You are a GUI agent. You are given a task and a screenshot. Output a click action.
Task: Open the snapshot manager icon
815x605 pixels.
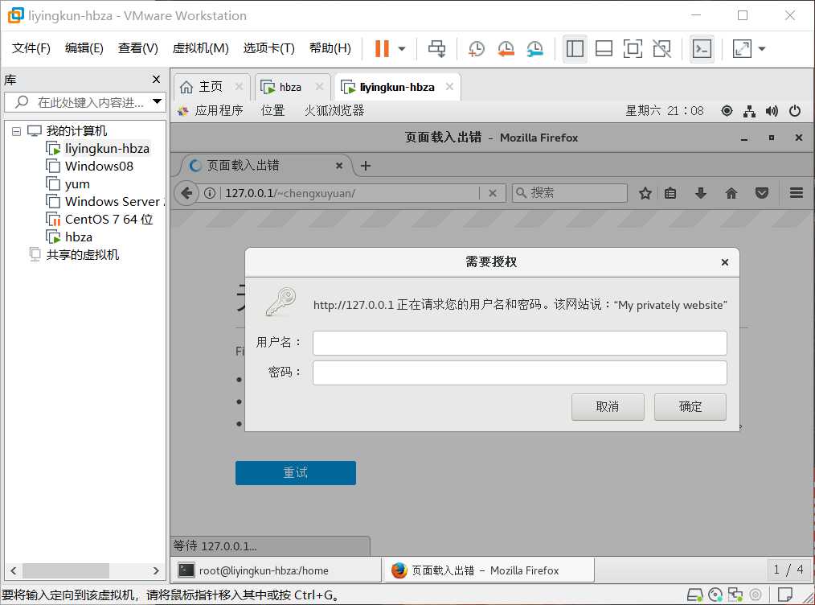[x=534, y=49]
